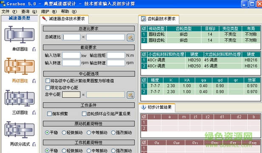
Task: Select 中等振动 under 原动机载荷特性
Action: pyautogui.click(x=89, y=133)
